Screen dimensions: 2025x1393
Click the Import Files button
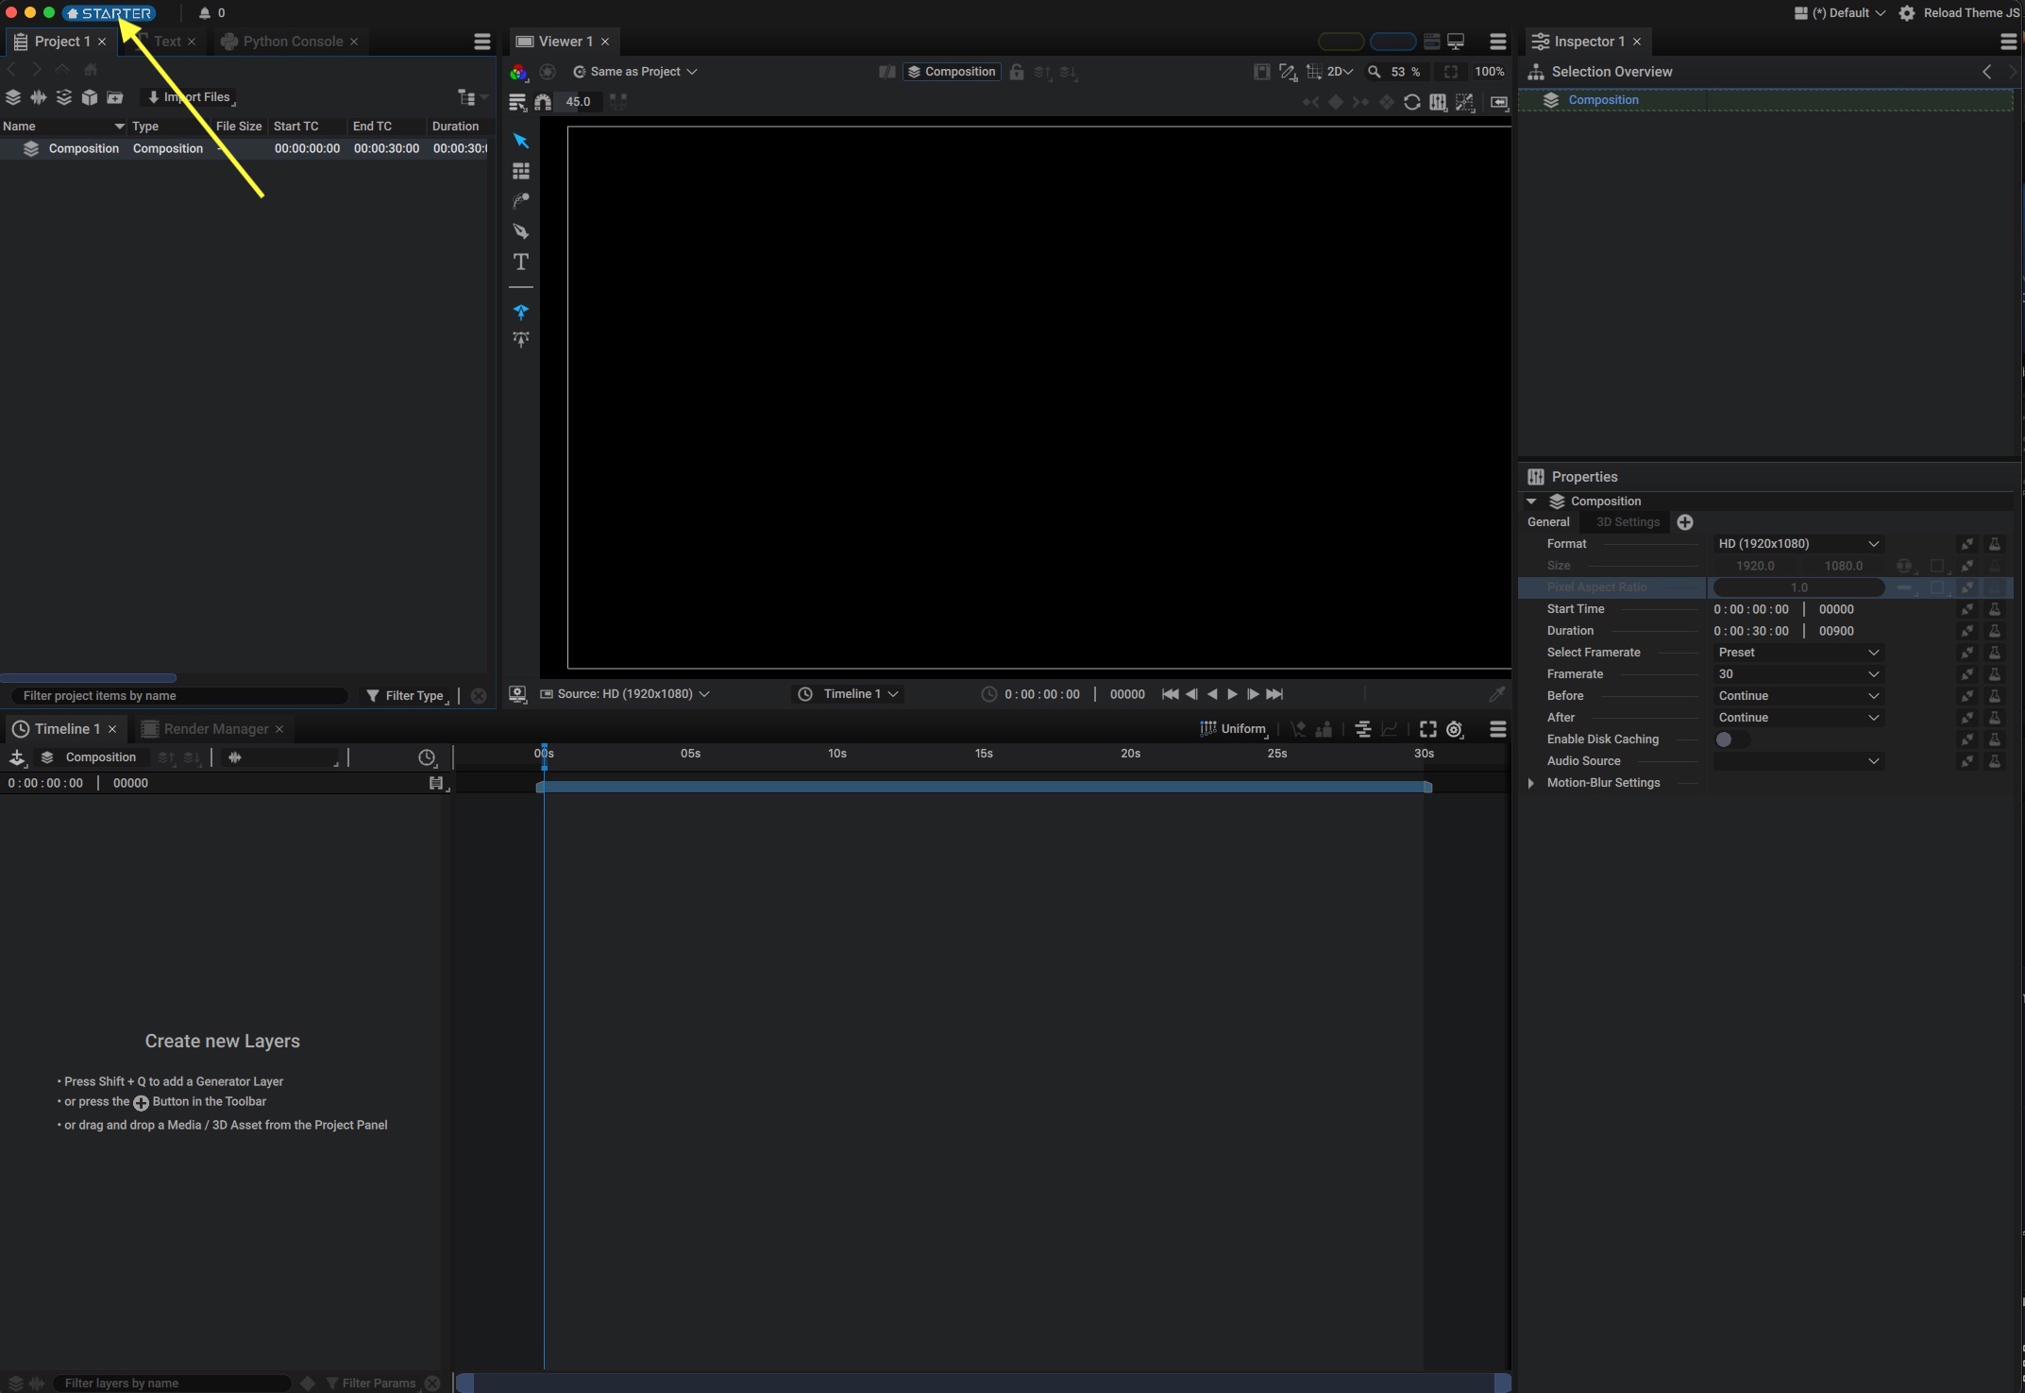(x=189, y=97)
